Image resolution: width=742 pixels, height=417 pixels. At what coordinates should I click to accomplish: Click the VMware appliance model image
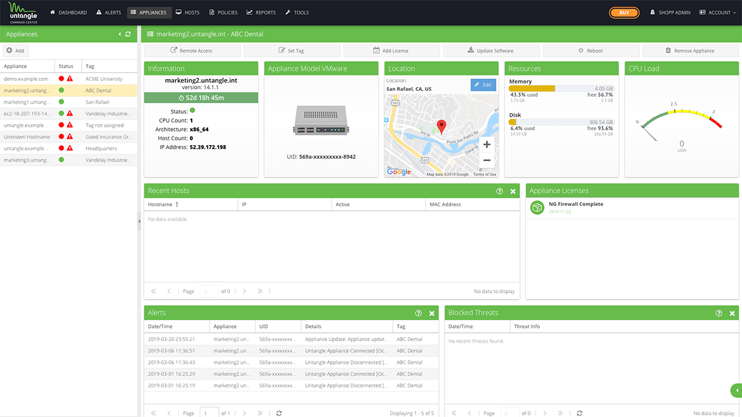click(322, 120)
